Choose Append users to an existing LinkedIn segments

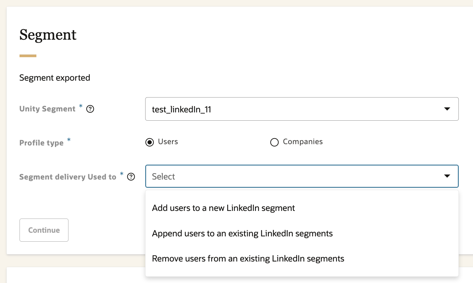click(x=242, y=233)
